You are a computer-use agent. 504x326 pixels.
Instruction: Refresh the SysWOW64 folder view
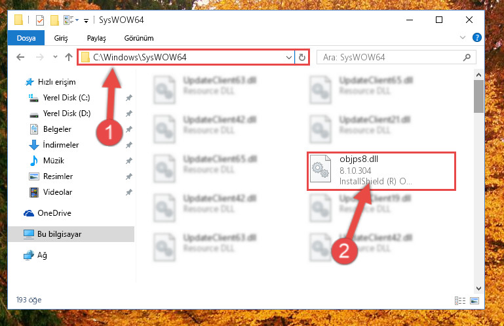click(302, 57)
